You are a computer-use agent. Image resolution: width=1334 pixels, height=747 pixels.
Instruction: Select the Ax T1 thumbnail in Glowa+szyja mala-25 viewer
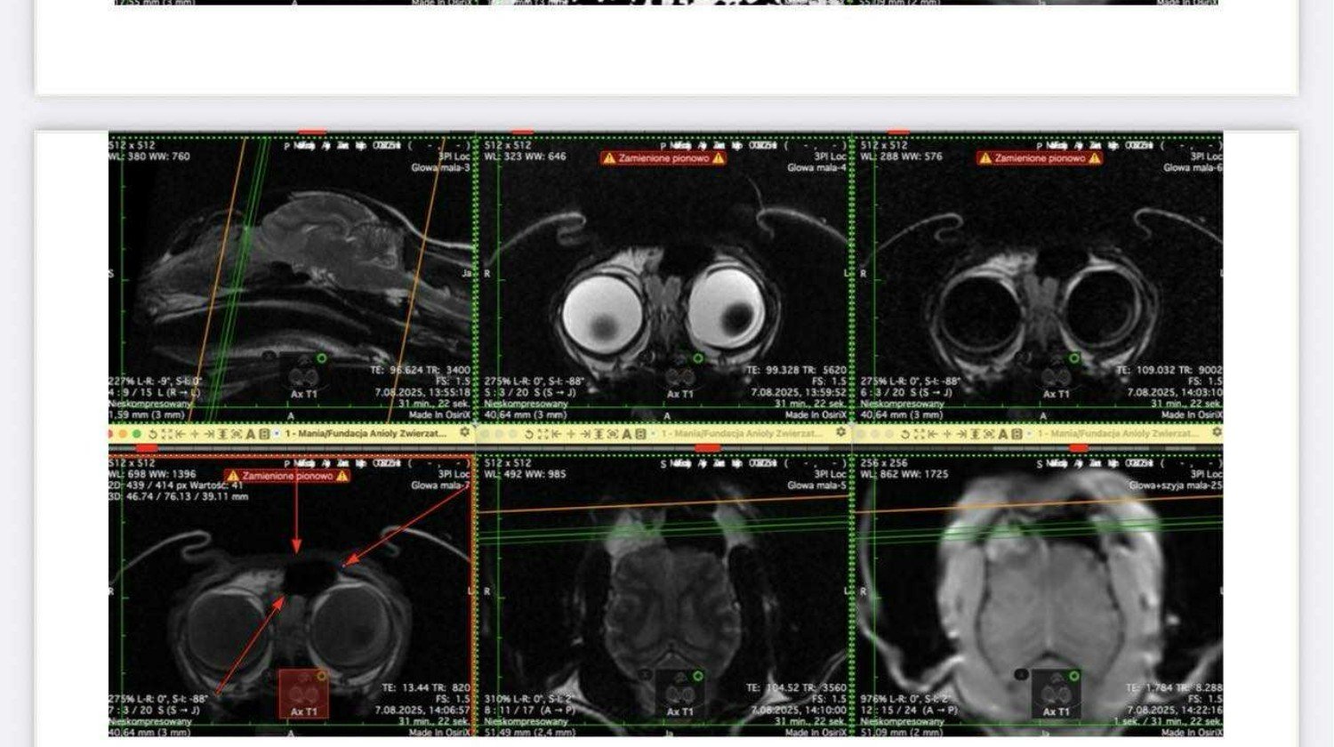coord(1056,695)
